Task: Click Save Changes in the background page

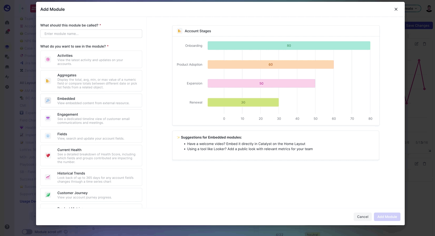Action: (418, 26)
